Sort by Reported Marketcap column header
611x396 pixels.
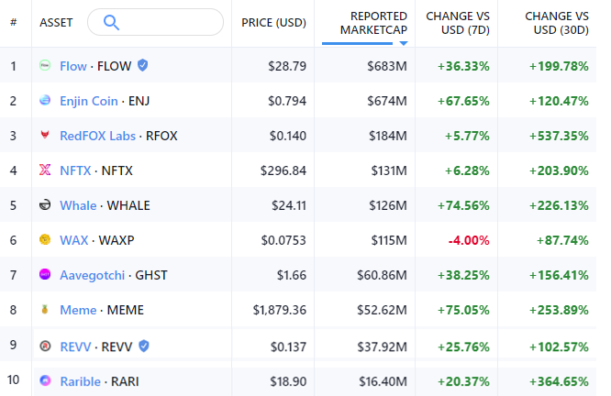click(x=373, y=23)
